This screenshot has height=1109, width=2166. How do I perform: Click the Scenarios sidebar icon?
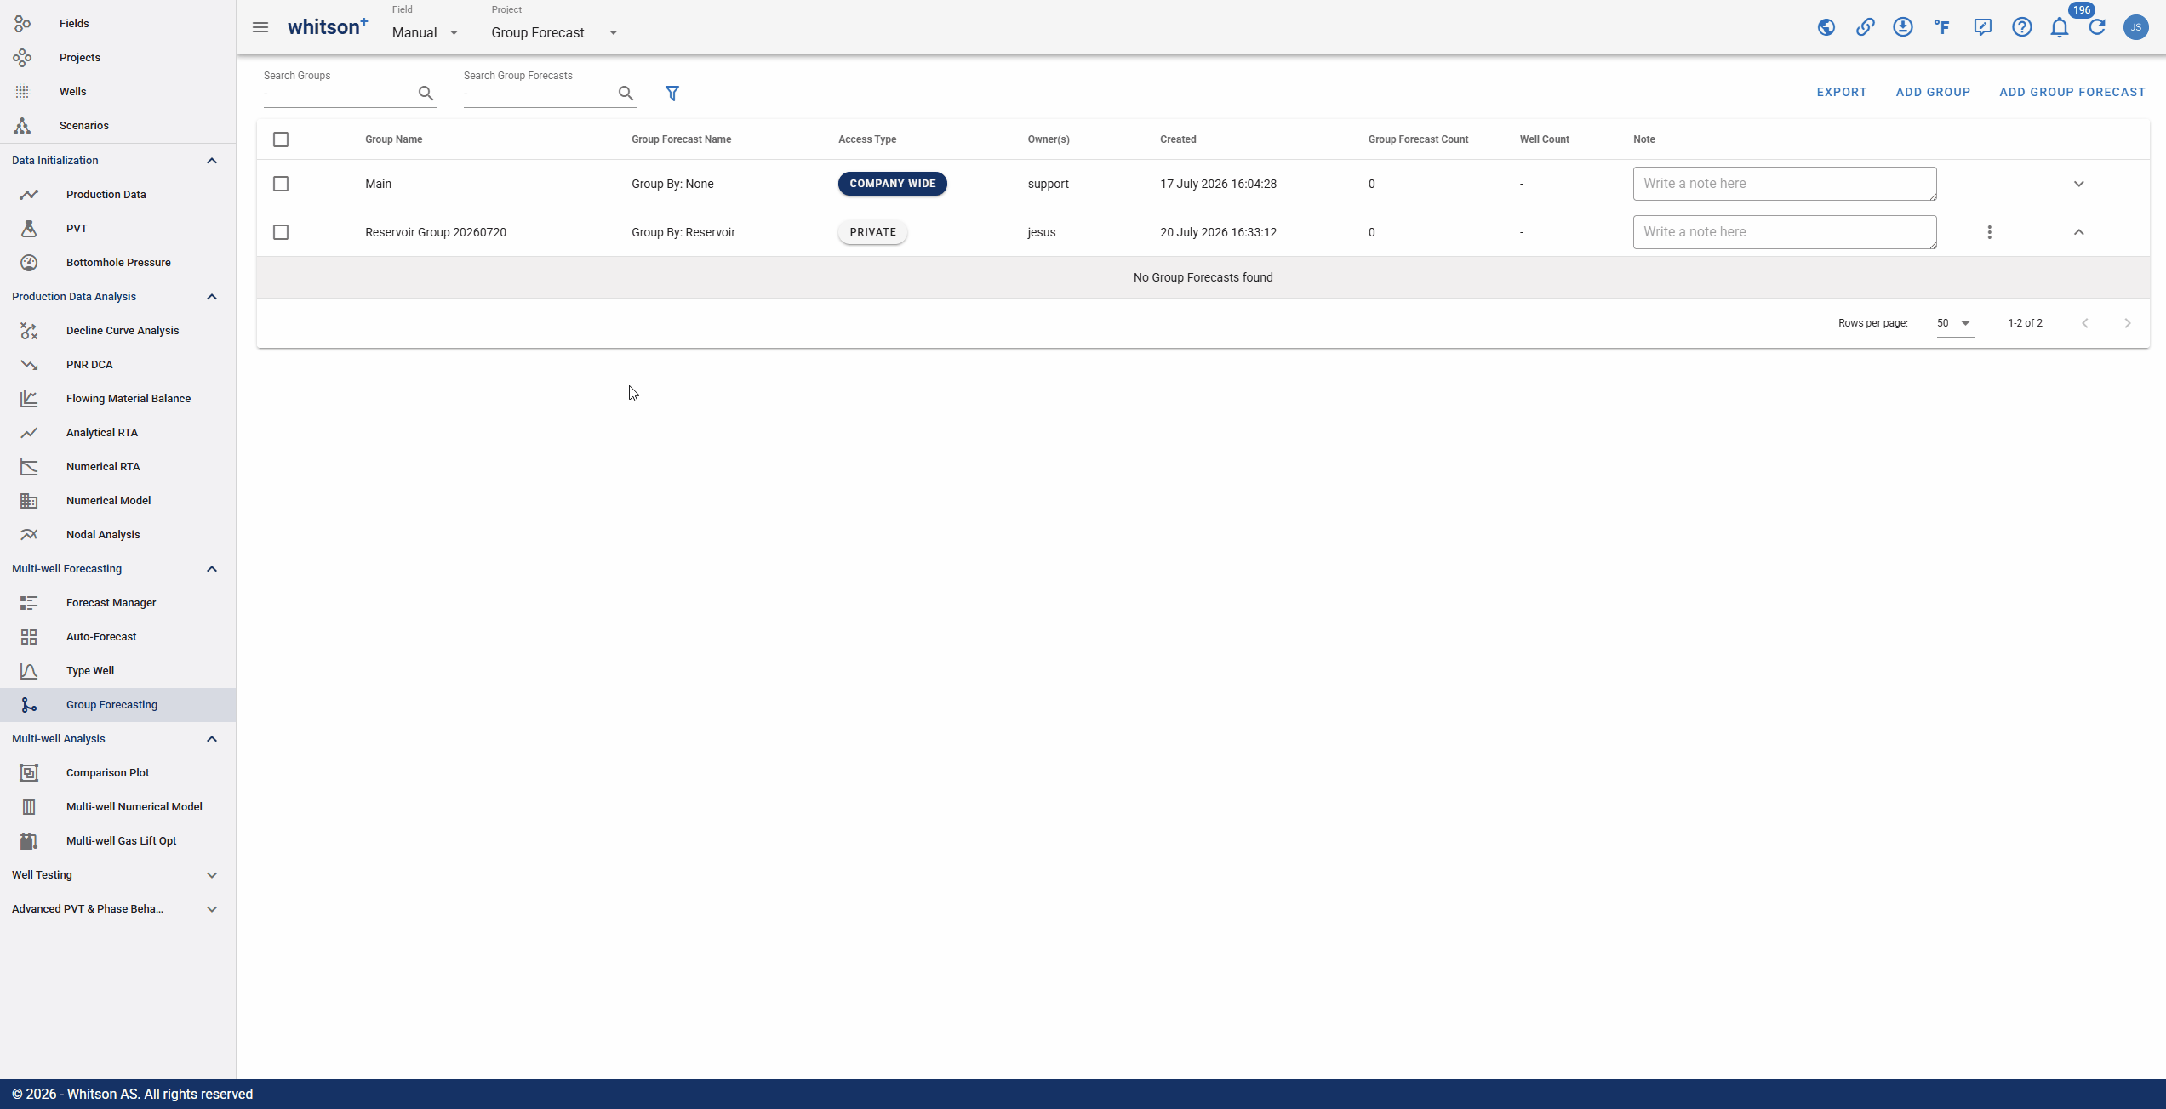pos(22,126)
